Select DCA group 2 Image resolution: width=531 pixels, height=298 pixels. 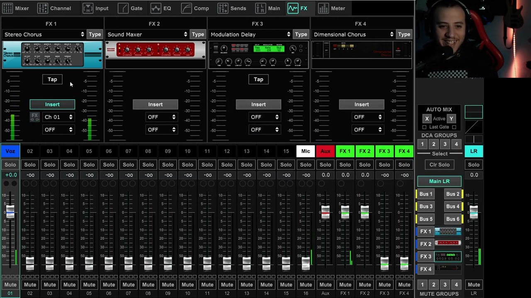tap(434, 144)
